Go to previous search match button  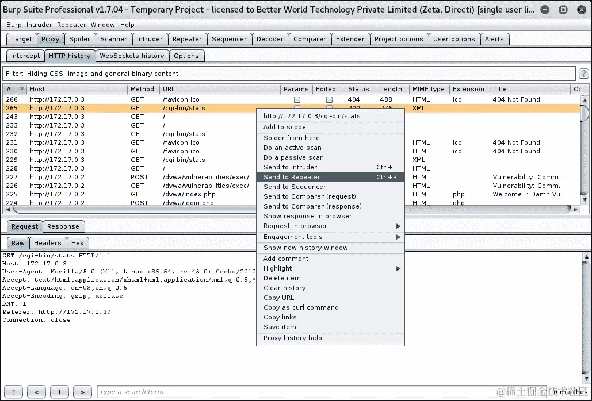tap(36, 392)
